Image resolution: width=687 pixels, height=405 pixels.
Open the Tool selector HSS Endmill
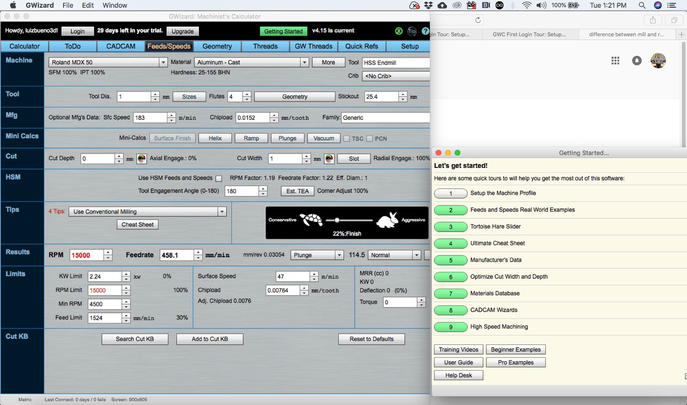[x=396, y=63]
